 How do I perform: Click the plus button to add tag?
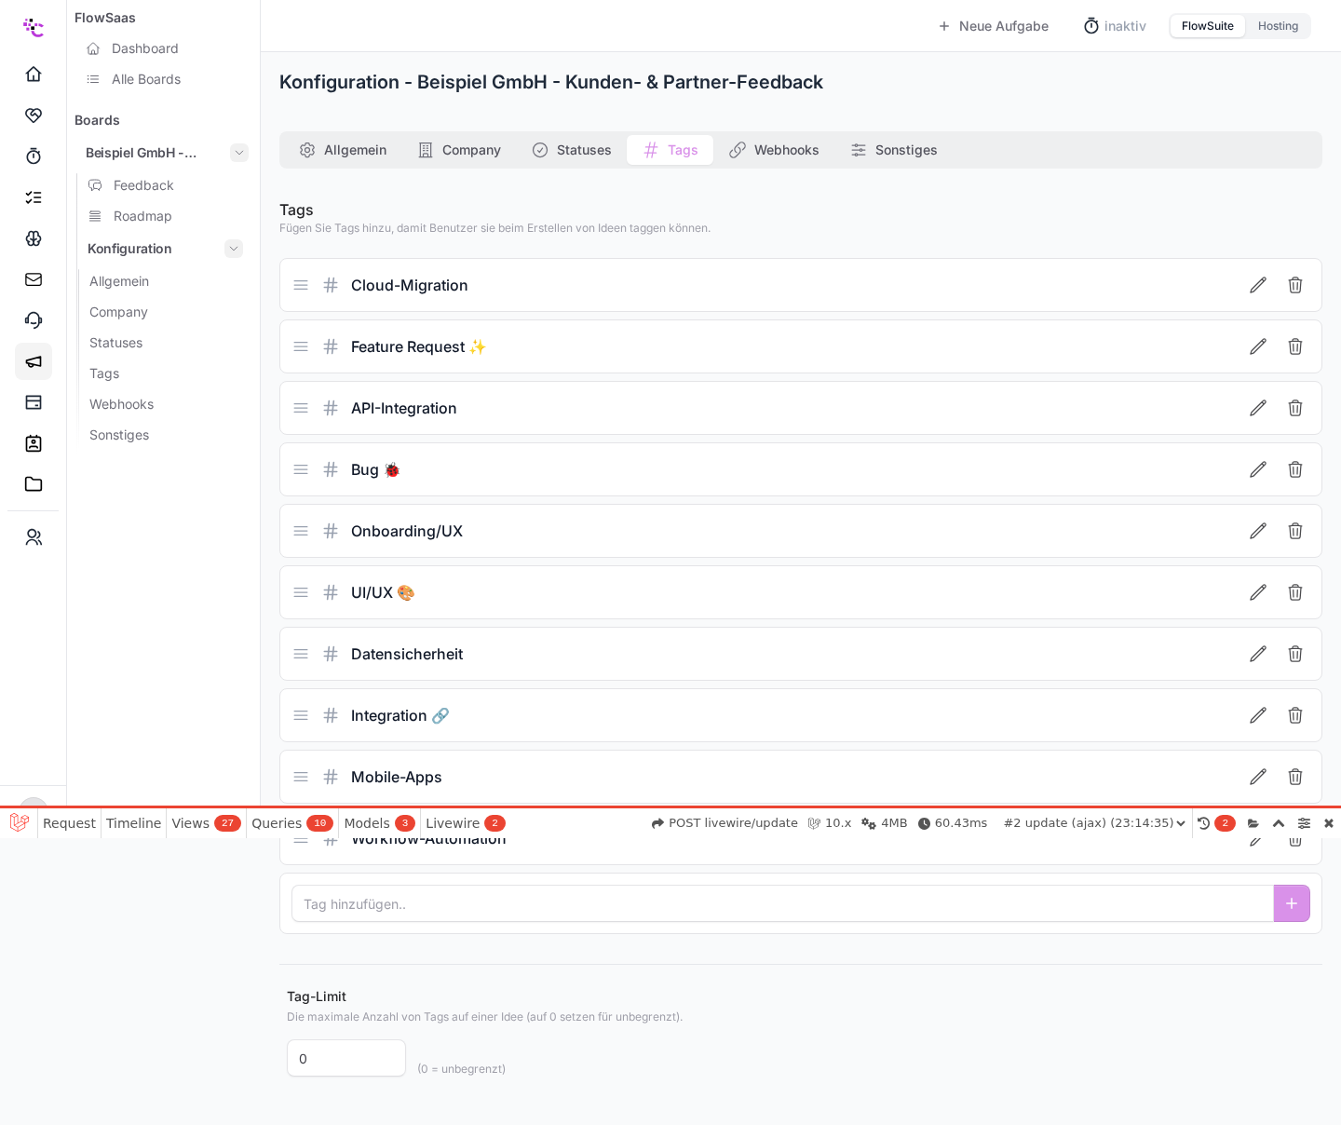click(x=1292, y=903)
